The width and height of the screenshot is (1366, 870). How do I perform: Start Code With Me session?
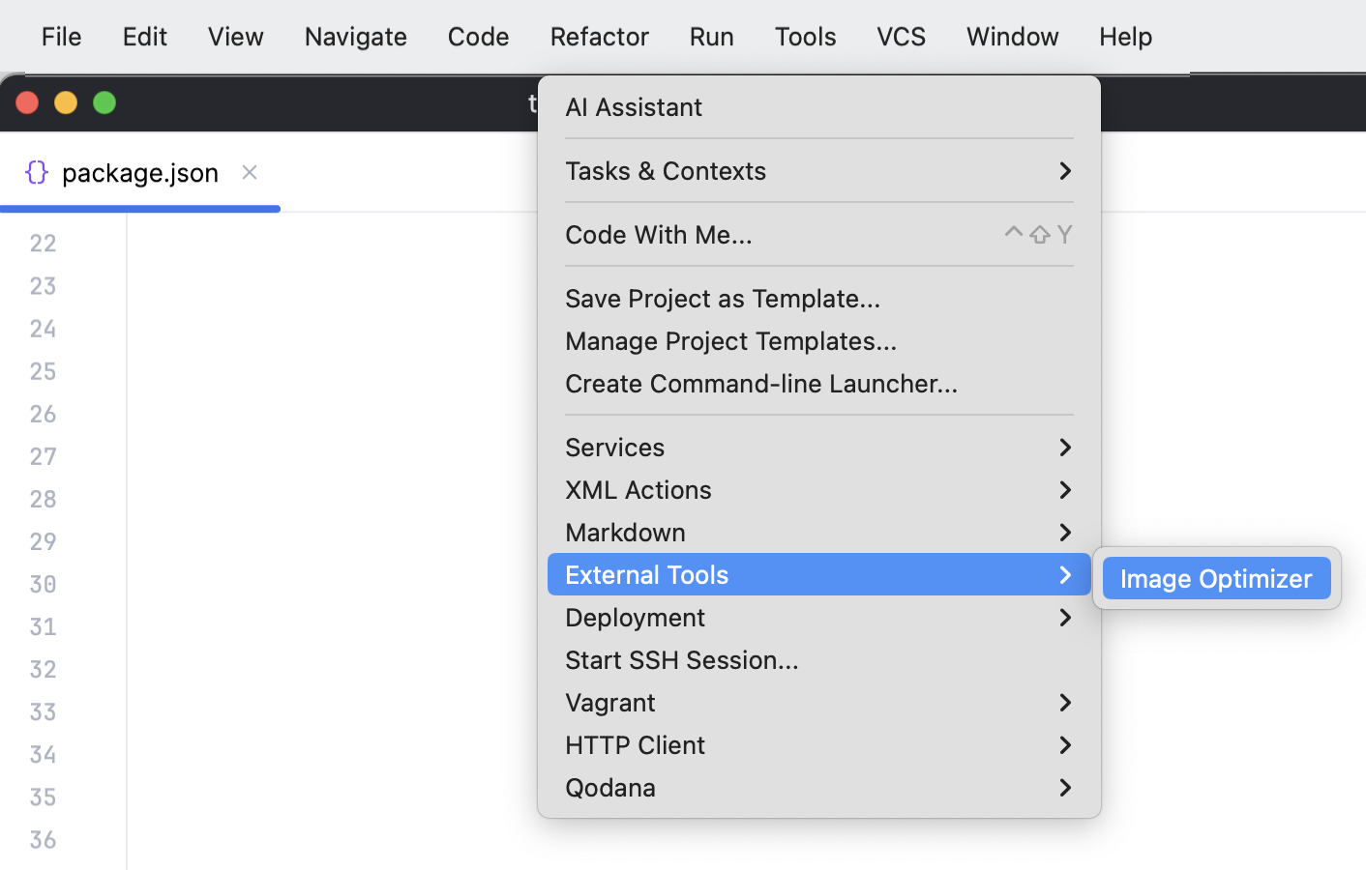click(659, 234)
